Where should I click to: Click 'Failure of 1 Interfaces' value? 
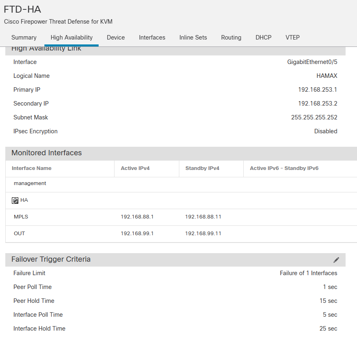click(309, 273)
